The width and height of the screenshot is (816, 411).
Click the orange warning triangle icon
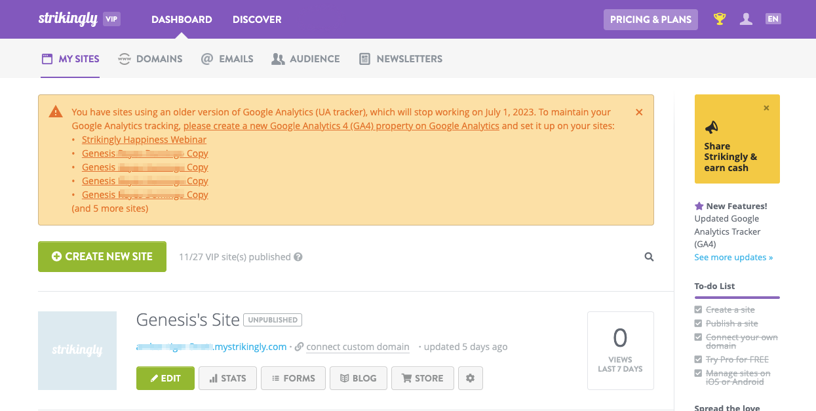coord(56,112)
